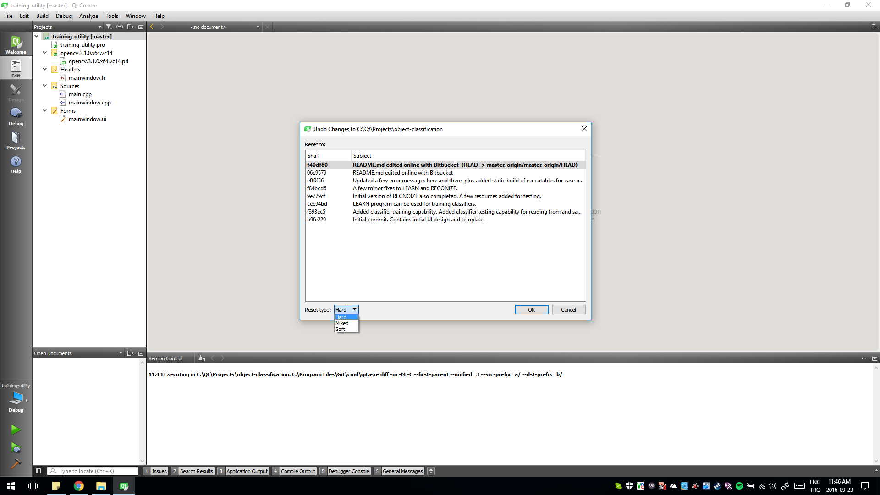Collapse the opencv.3.1.0.x64.vc14 node
Viewport: 880px width, 495px height.
coord(45,53)
